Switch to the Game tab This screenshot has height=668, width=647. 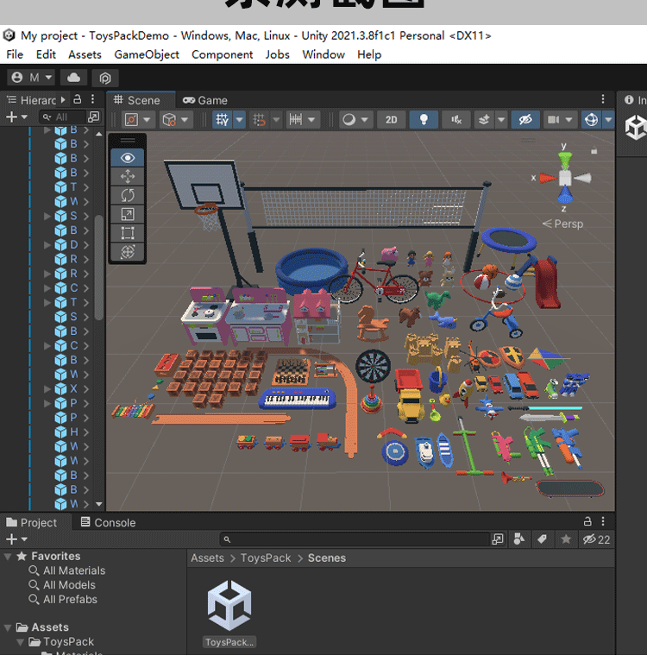point(205,100)
